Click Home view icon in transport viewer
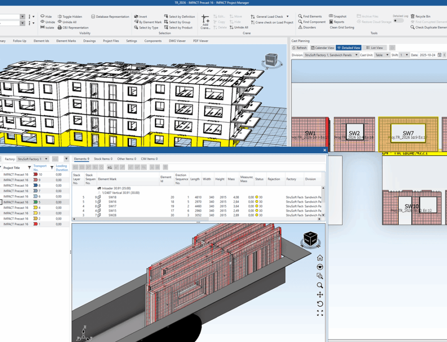 pyautogui.click(x=320, y=258)
